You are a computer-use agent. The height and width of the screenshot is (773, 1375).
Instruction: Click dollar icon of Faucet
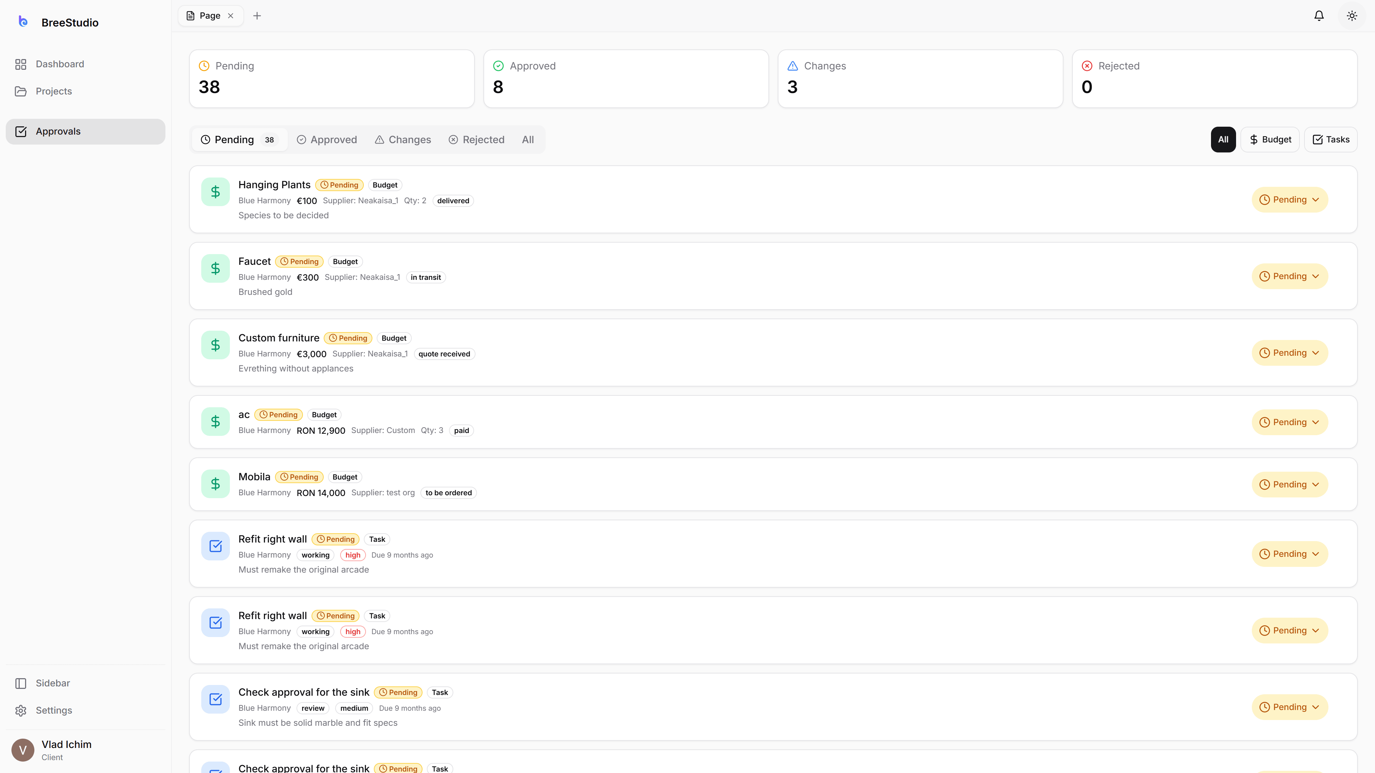pos(215,268)
